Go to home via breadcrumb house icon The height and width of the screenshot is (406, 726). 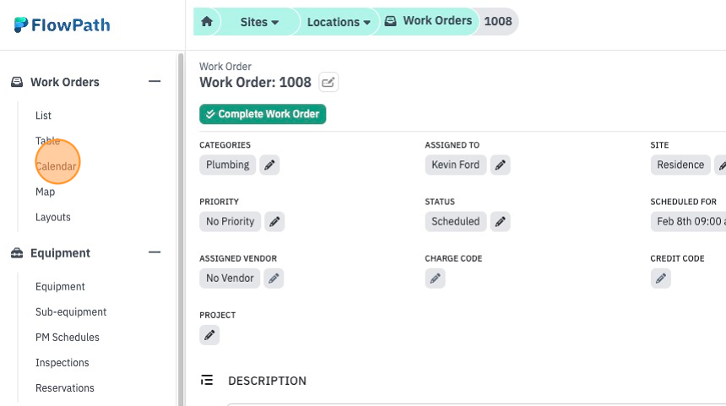pos(207,21)
